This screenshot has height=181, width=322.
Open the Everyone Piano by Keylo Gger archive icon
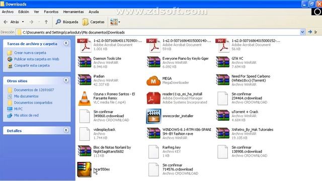(153, 62)
